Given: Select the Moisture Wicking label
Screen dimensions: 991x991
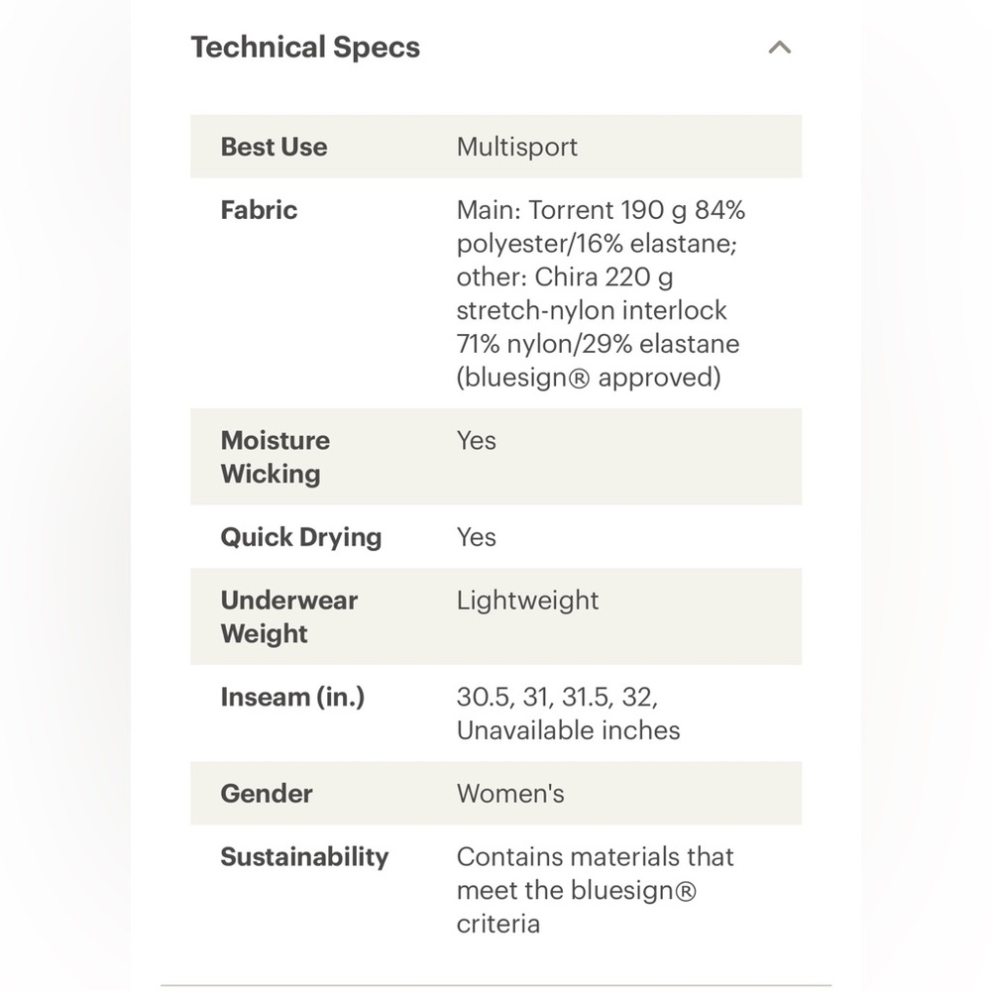Looking at the screenshot, I should pyautogui.click(x=275, y=457).
